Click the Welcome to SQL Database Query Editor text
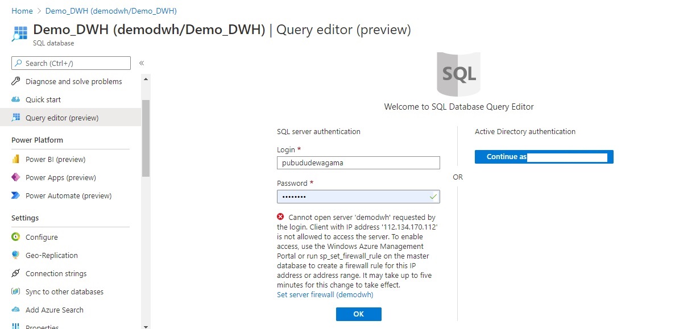The width and height of the screenshot is (675, 329). coord(459,107)
